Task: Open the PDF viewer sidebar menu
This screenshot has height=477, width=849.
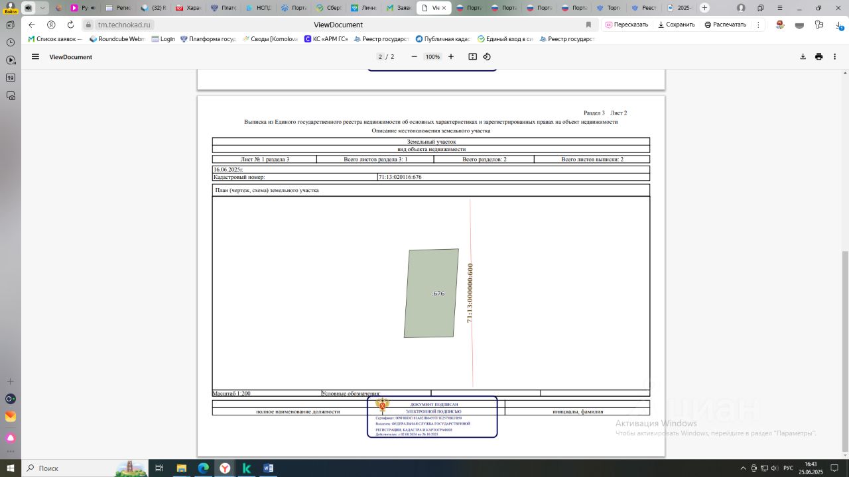Action: click(x=35, y=57)
